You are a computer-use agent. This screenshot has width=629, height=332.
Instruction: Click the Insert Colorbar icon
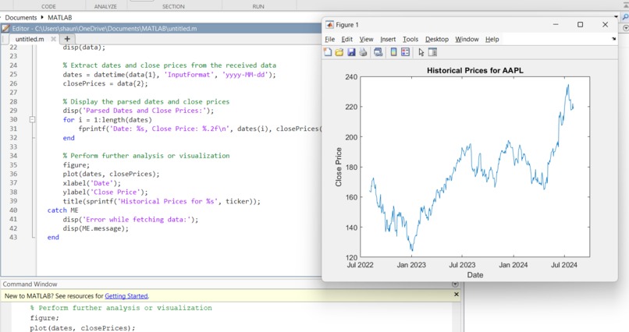(393, 52)
